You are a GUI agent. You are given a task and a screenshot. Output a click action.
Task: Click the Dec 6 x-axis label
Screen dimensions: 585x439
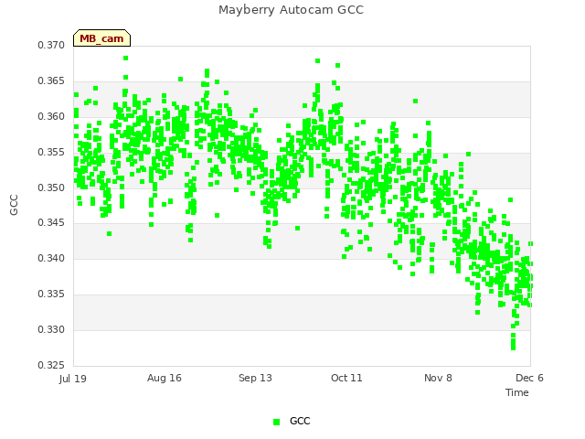click(x=529, y=378)
